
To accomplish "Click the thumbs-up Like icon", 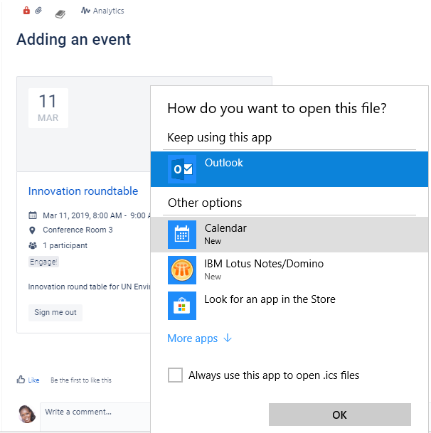I will [21, 380].
